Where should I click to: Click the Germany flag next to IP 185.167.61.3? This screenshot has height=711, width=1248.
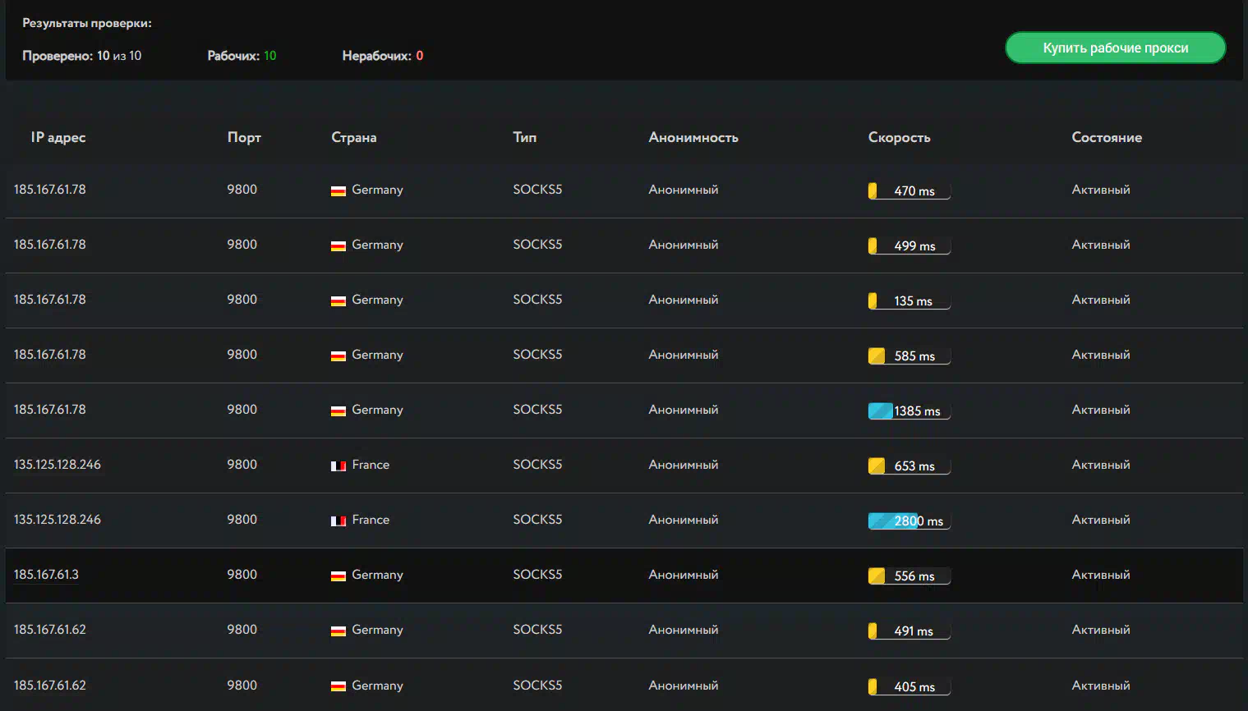click(x=338, y=576)
